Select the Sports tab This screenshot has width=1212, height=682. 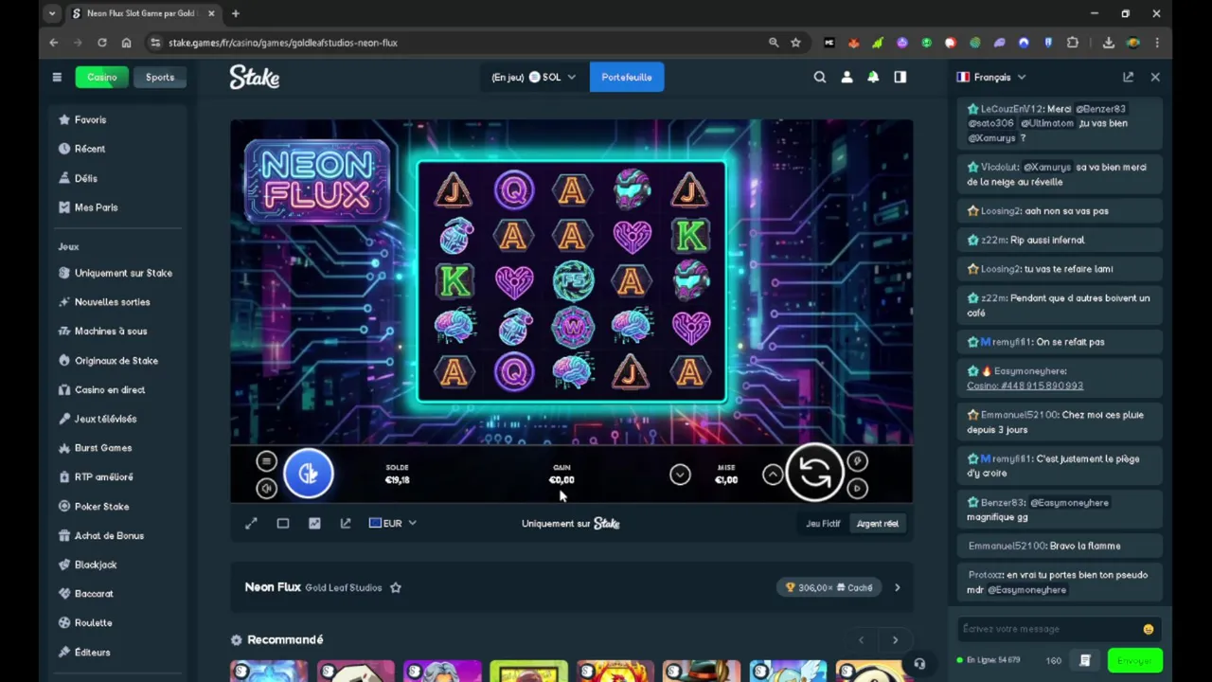[x=160, y=77]
